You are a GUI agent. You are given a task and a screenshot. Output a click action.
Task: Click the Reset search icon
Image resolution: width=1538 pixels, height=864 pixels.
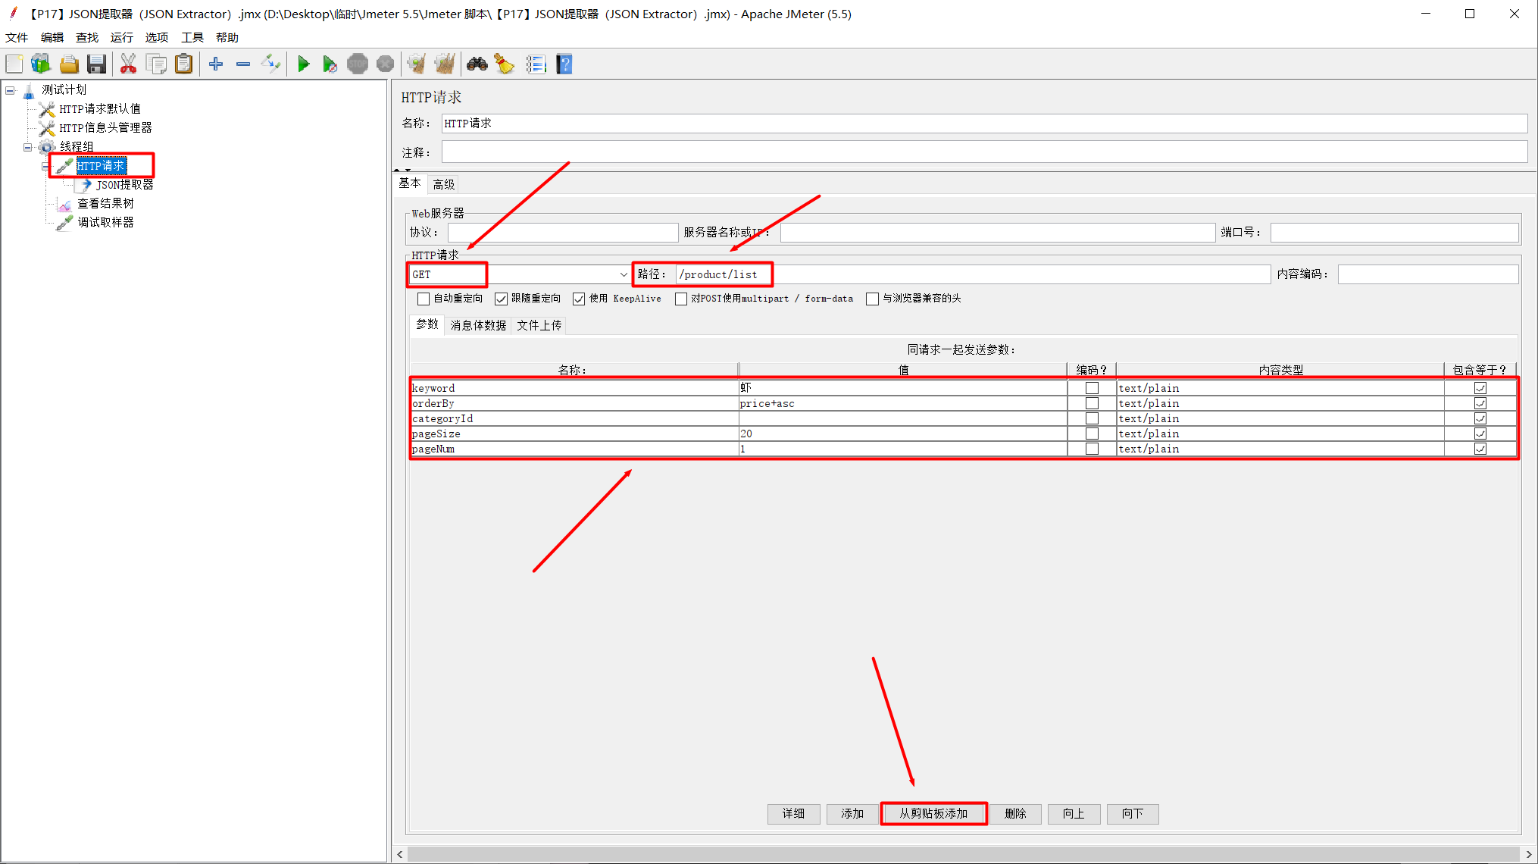(505, 64)
